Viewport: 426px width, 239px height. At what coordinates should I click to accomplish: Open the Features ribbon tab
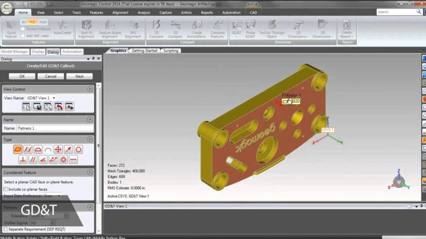(96, 12)
